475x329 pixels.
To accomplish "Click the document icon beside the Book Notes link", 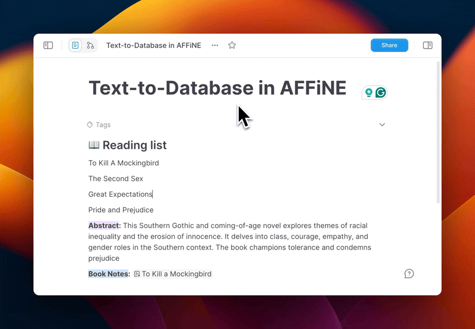I will [137, 274].
